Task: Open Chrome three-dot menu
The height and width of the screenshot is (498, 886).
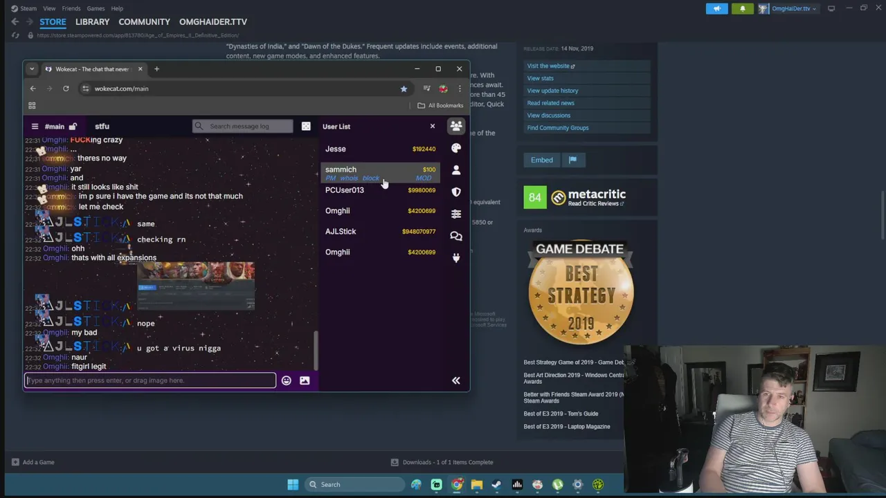Action: coord(460,89)
